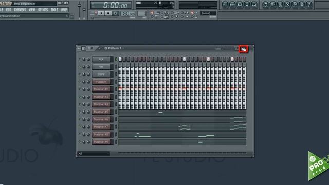Screen dimensions: 329x185
Task: Mute the Snare channel with its LED
Action: 80,74
